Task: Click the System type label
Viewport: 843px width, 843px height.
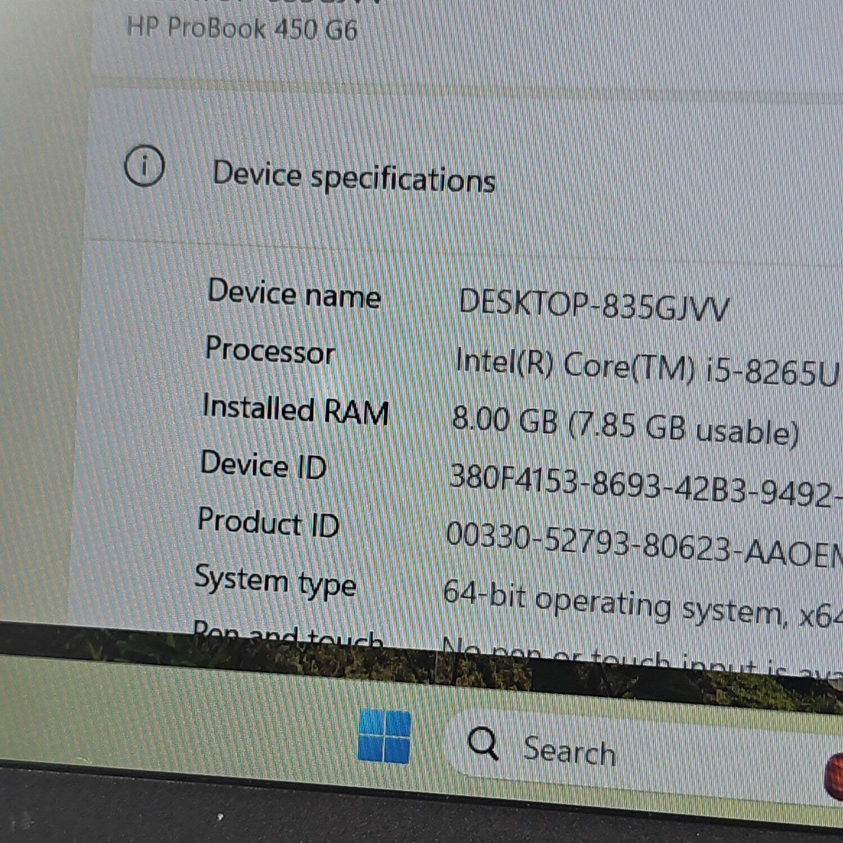Action: point(275,582)
